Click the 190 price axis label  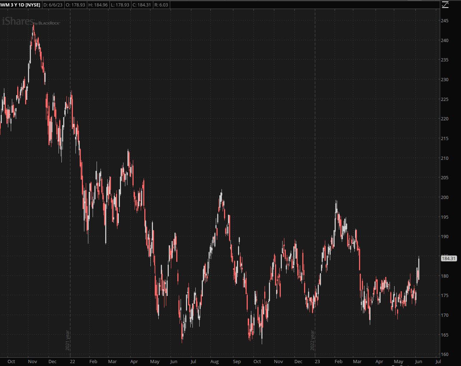(444, 237)
